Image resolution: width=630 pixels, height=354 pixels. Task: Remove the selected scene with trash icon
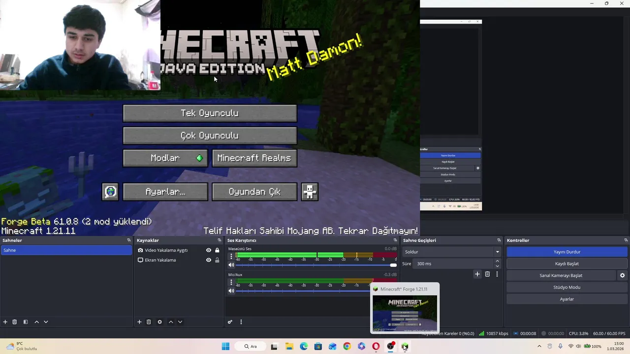point(15,322)
